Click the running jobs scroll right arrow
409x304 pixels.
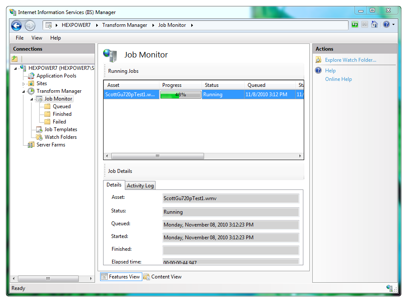[x=300, y=156]
